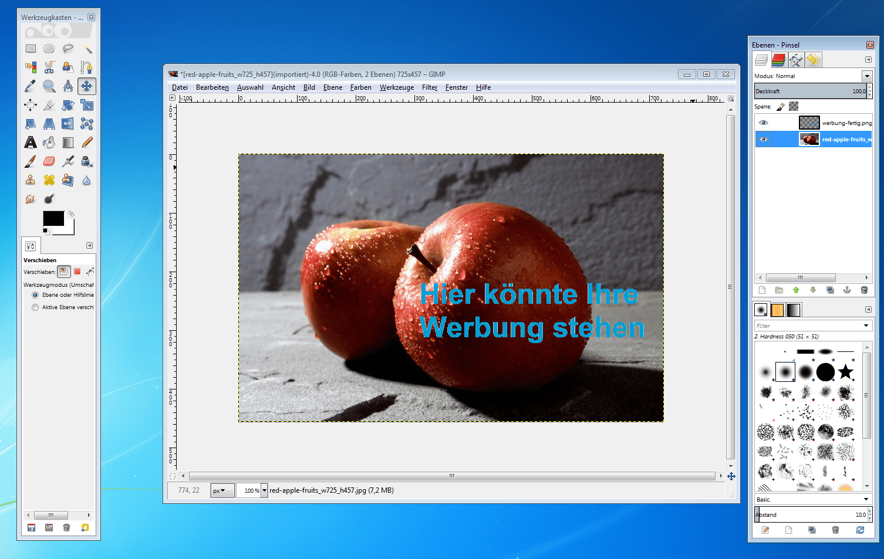Hide the werbung-fertig.png layer
This screenshot has width=884, height=559.
pos(763,122)
